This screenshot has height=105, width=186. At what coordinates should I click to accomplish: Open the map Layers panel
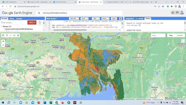(x=158, y=35)
